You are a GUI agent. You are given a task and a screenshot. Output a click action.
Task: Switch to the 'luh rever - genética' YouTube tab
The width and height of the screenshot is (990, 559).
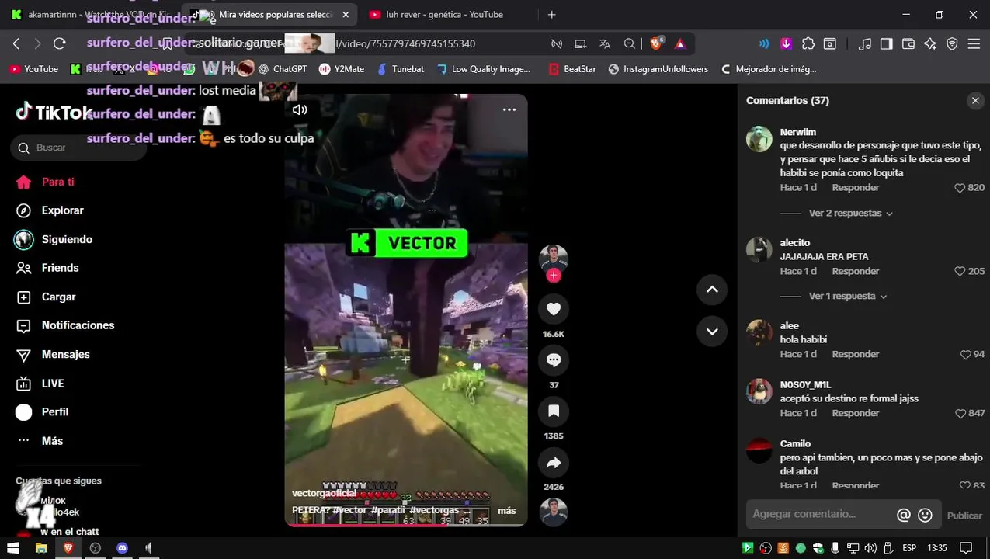445,15
